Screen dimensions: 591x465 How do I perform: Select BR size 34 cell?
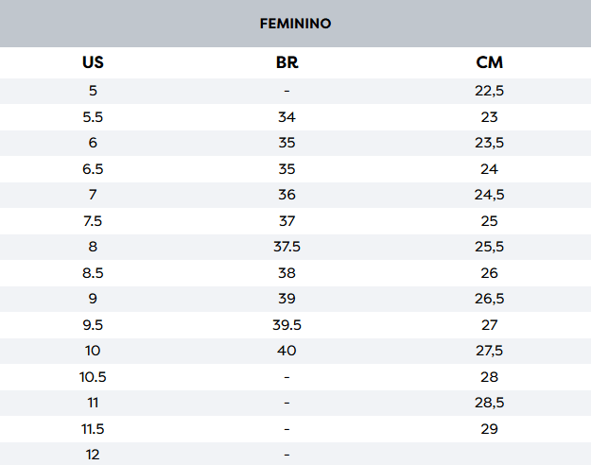[x=287, y=117]
